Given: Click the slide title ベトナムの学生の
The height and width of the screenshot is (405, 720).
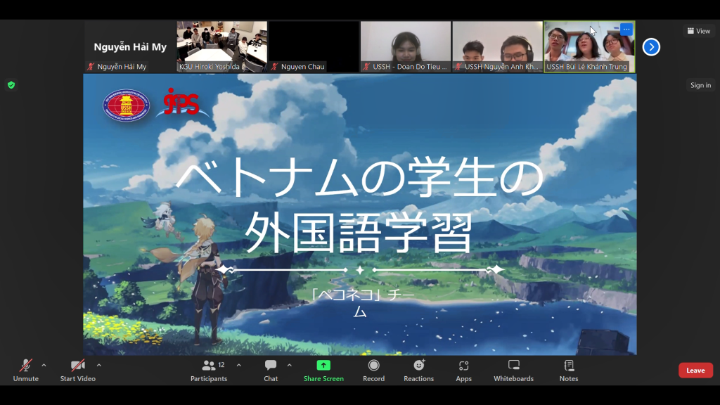Looking at the screenshot, I should 359,177.
